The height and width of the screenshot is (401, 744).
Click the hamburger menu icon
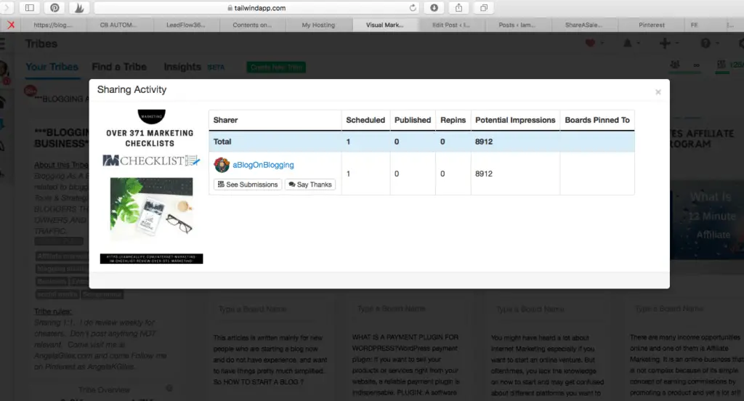click(2, 44)
